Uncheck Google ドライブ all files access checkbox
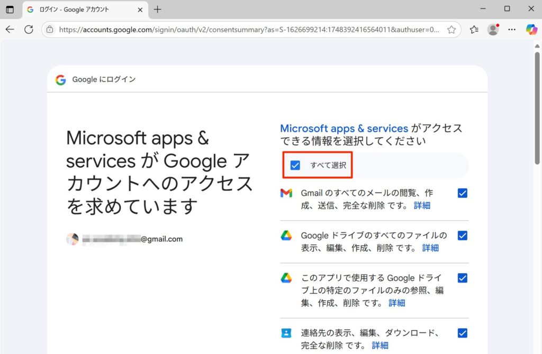 click(463, 235)
